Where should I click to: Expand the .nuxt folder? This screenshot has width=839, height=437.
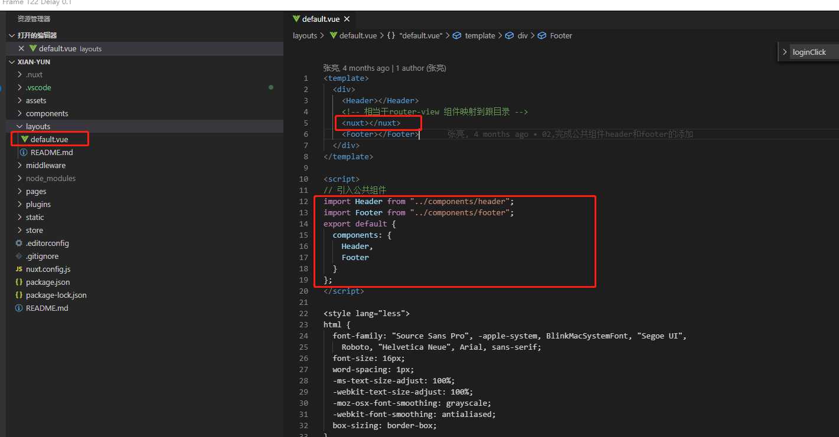pyautogui.click(x=20, y=74)
